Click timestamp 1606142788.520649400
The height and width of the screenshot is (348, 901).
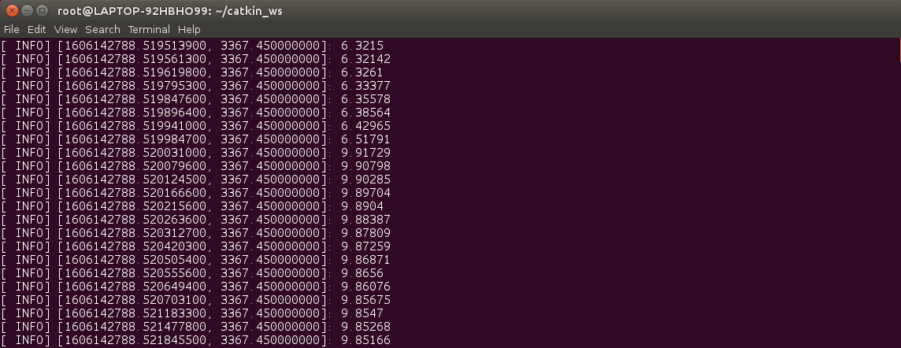pyautogui.click(x=137, y=287)
